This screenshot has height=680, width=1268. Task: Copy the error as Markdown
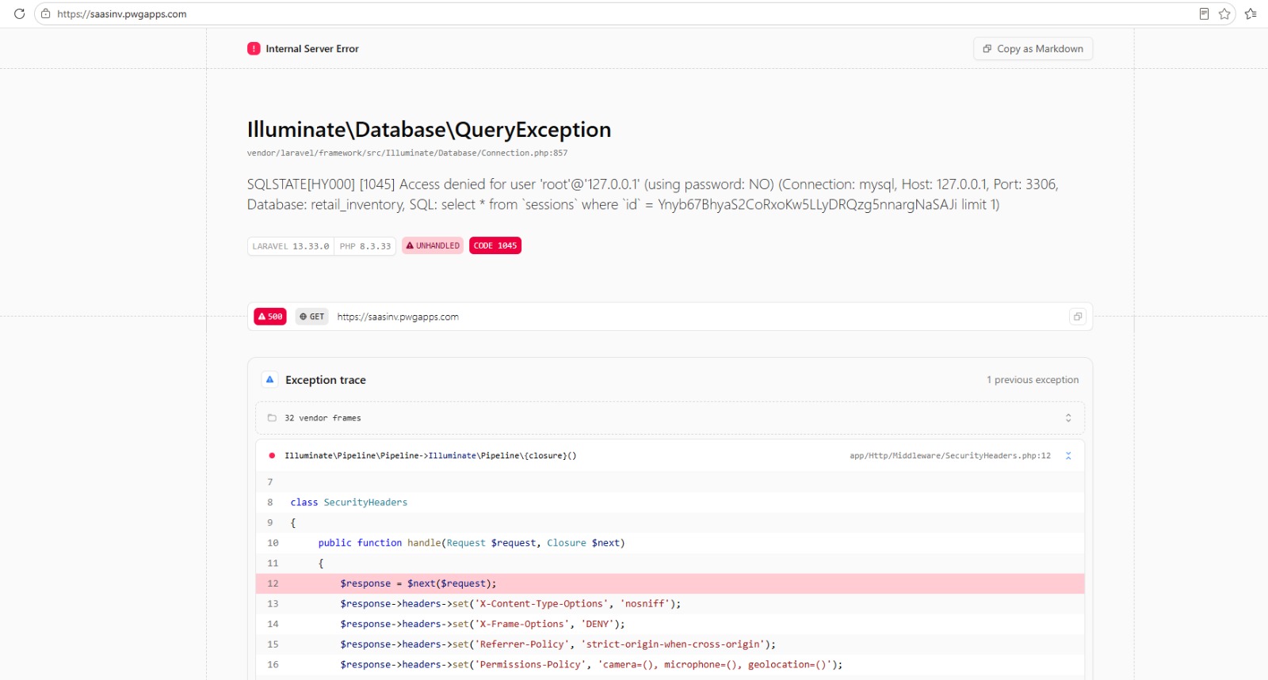(1033, 49)
